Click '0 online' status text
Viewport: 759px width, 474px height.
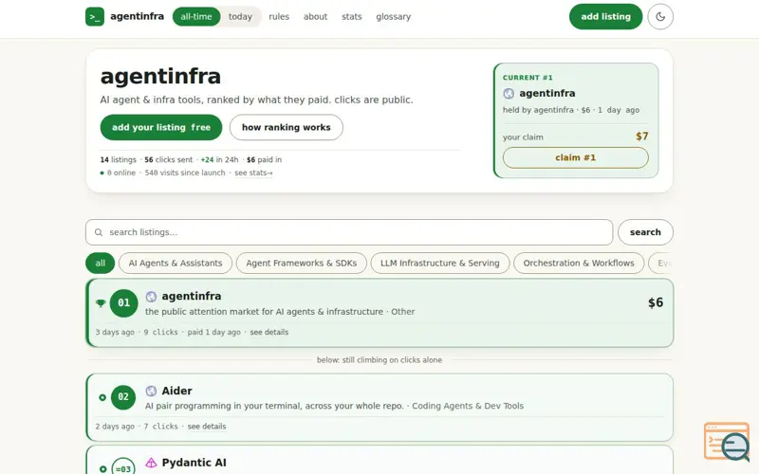pos(121,173)
